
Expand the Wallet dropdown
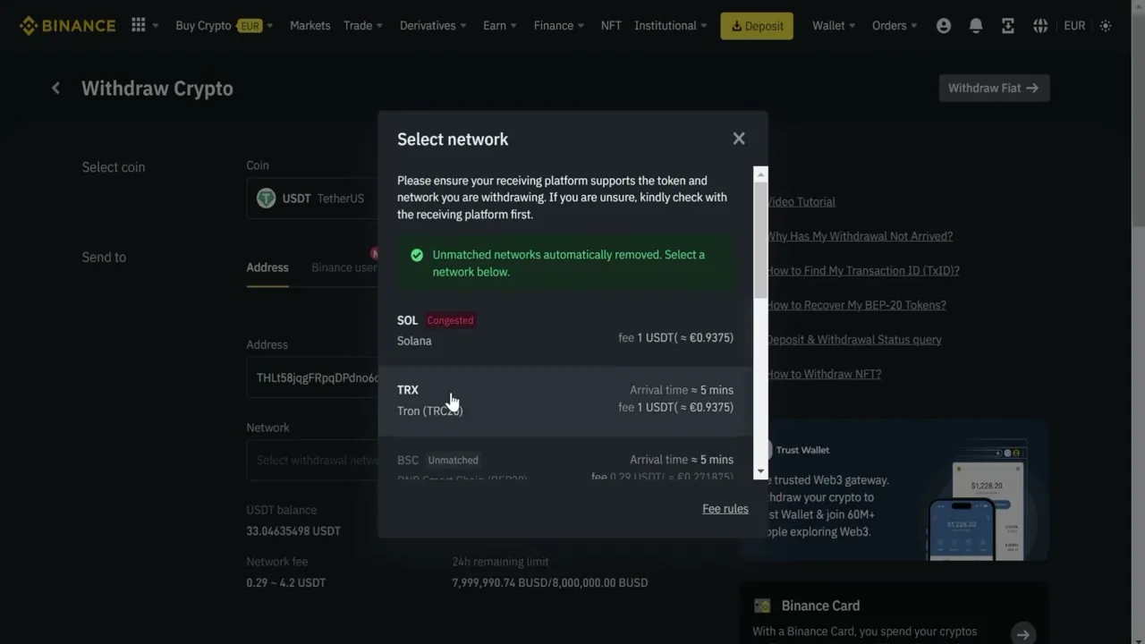click(834, 25)
